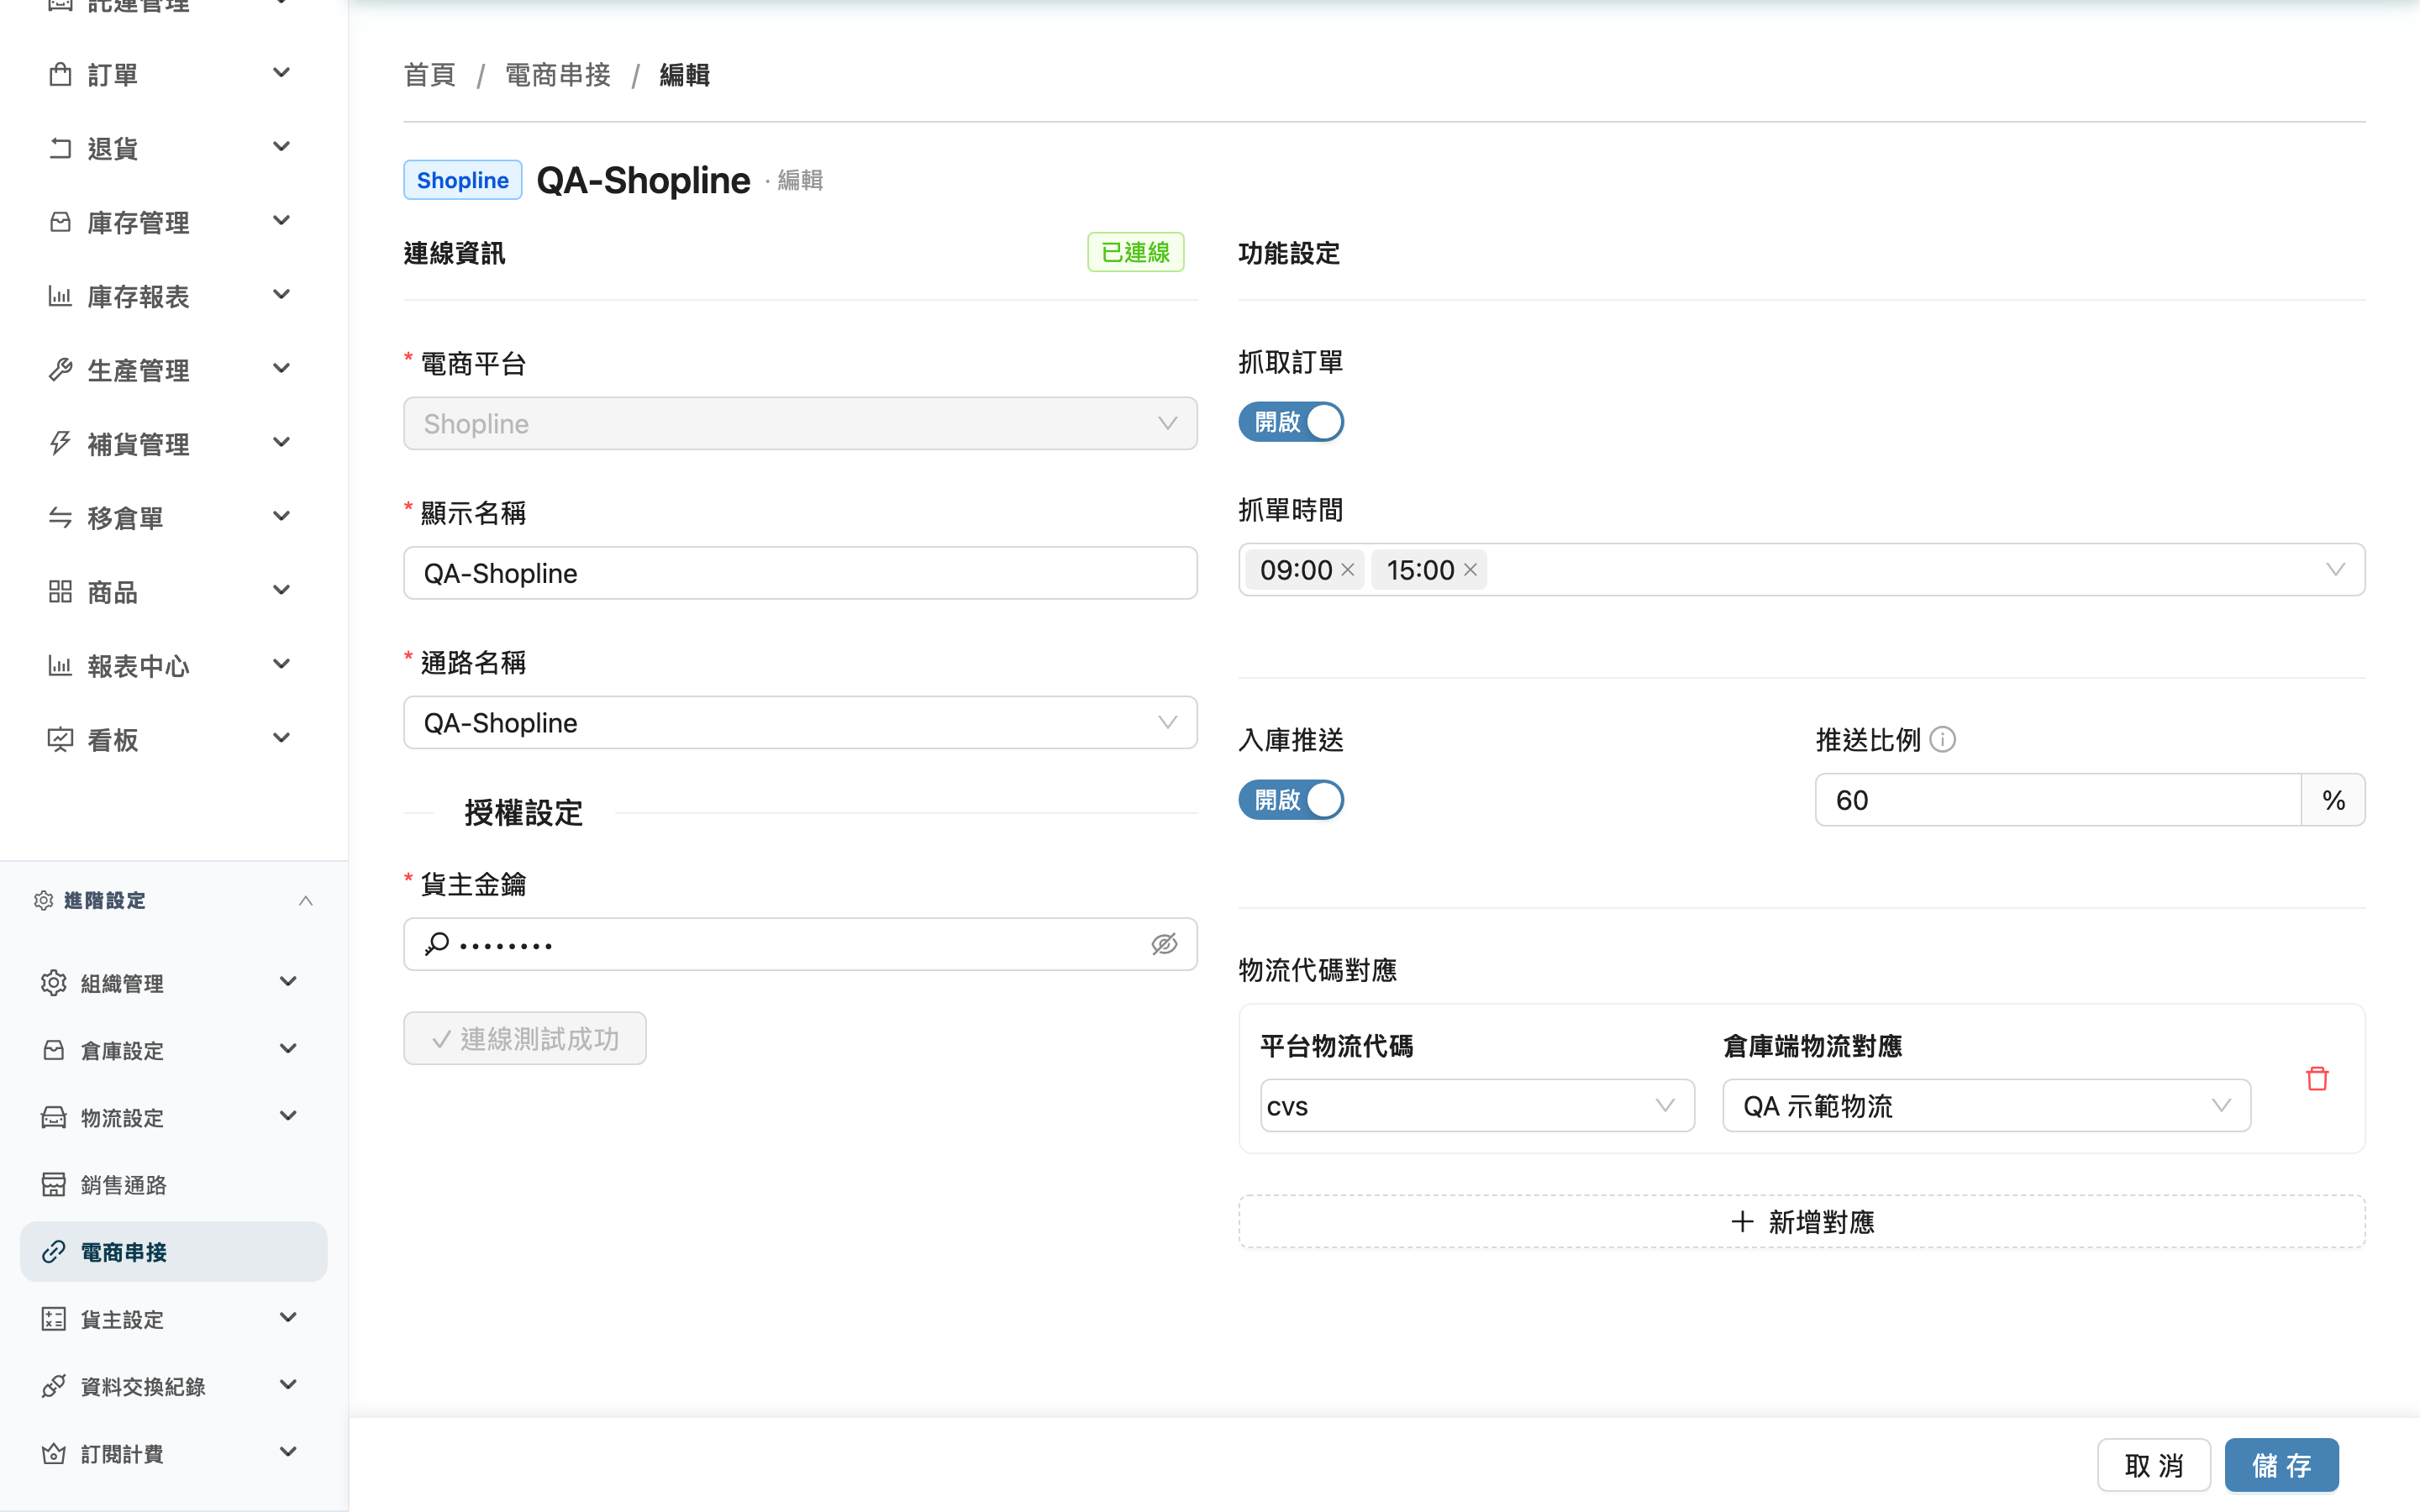
Task: Open the 倉庫端物流對應 dropdown
Action: pos(1986,1106)
